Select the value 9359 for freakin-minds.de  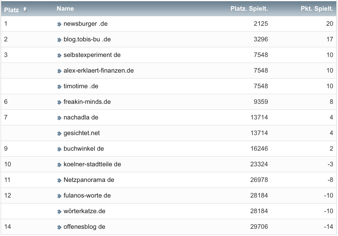point(261,102)
